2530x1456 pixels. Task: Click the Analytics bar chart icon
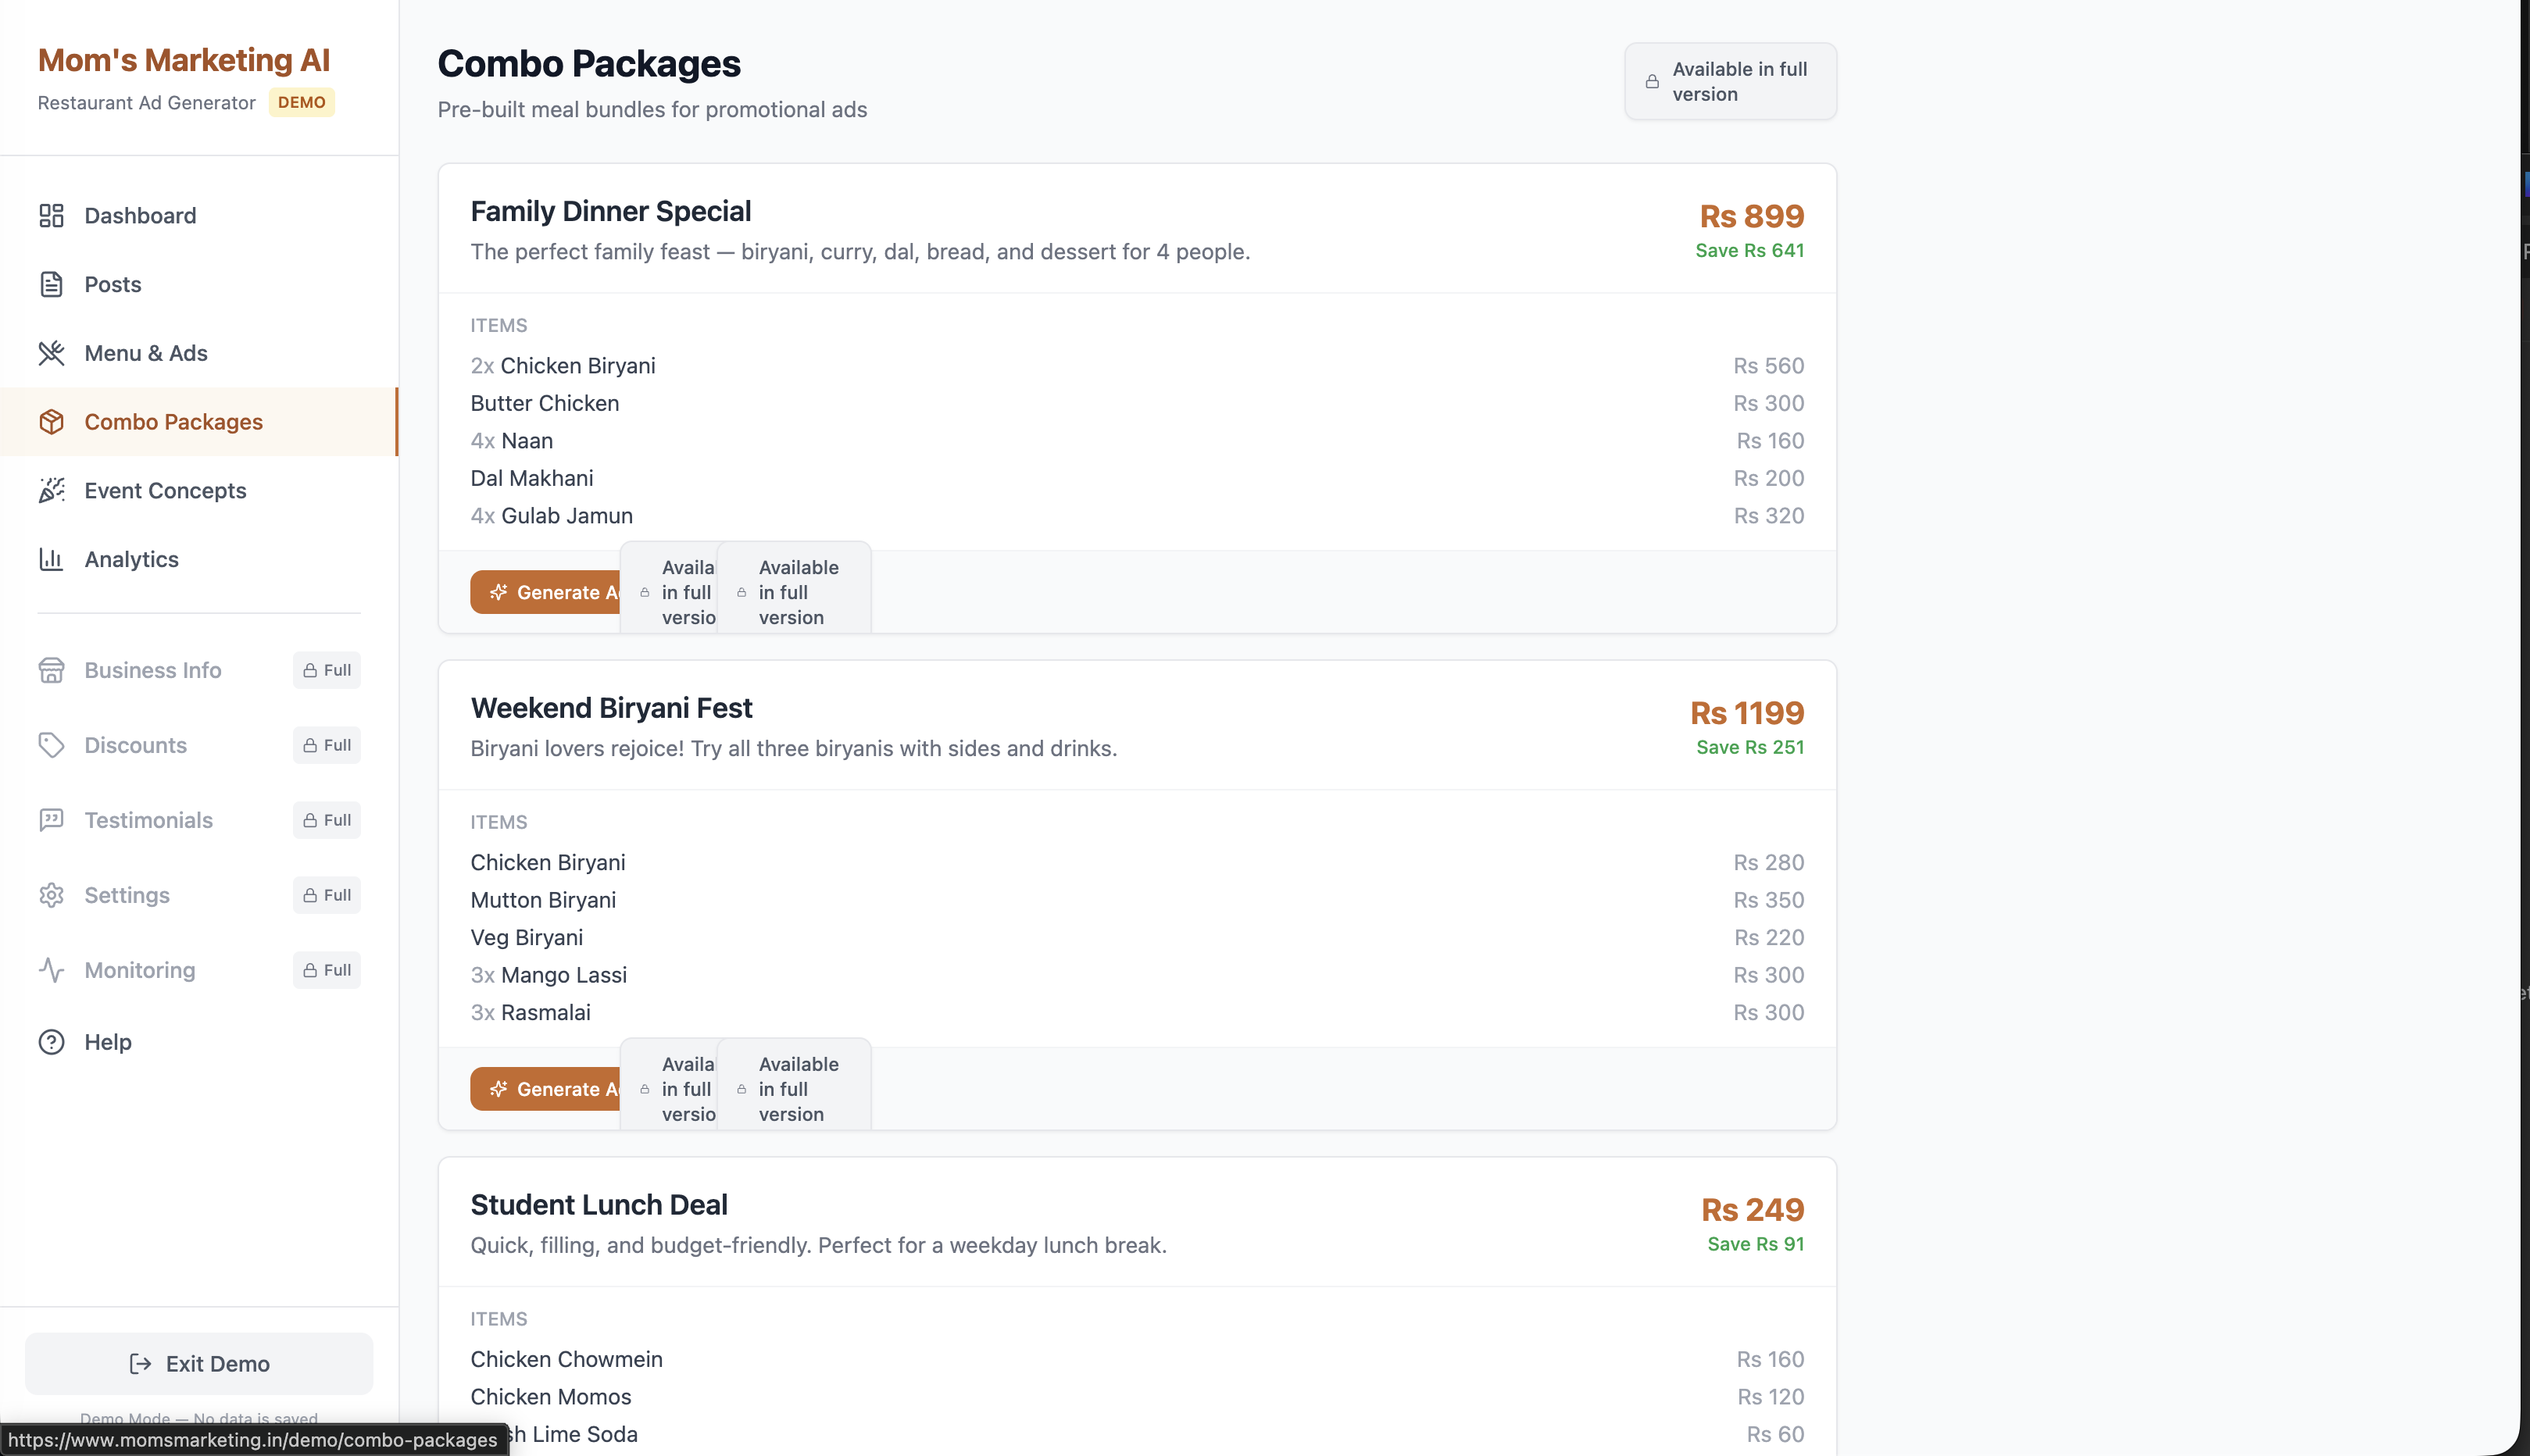pyautogui.click(x=51, y=559)
